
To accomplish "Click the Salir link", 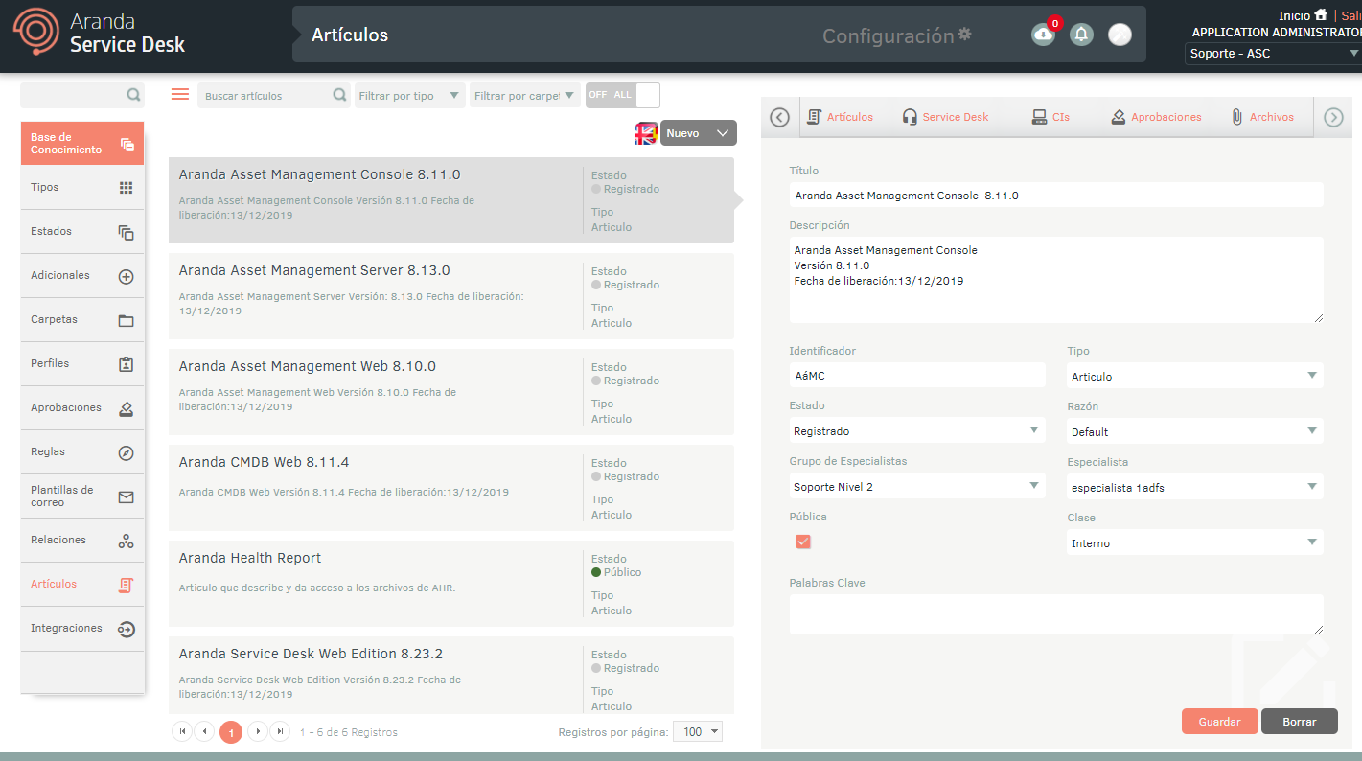I will pyautogui.click(x=1351, y=16).
